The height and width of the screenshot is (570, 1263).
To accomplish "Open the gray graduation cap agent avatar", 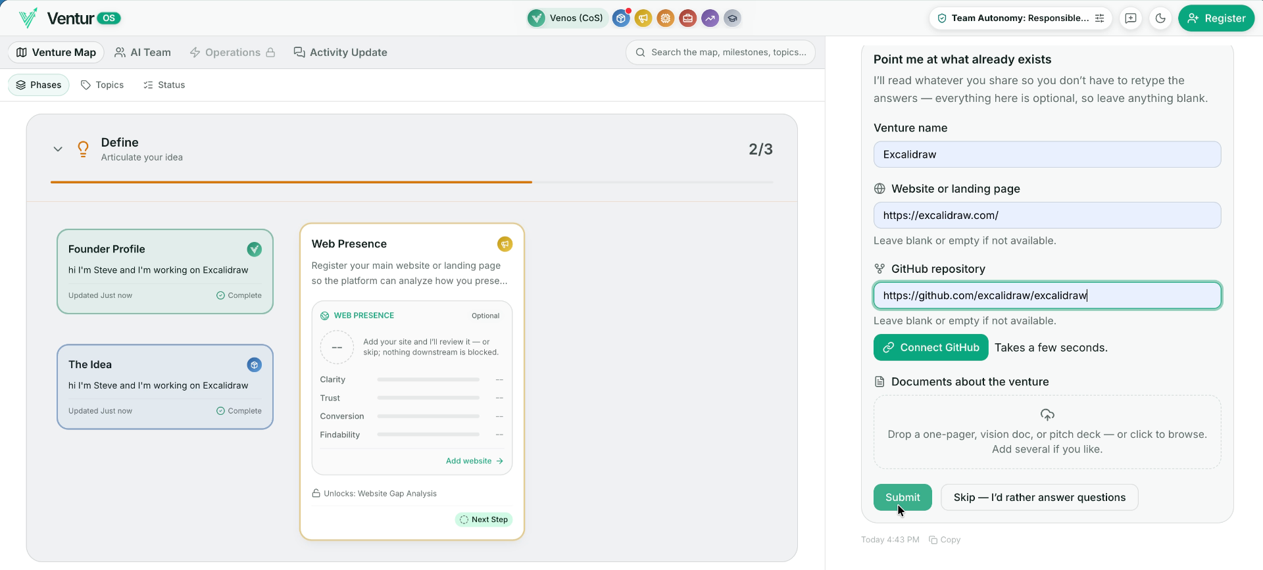I will click(x=732, y=18).
